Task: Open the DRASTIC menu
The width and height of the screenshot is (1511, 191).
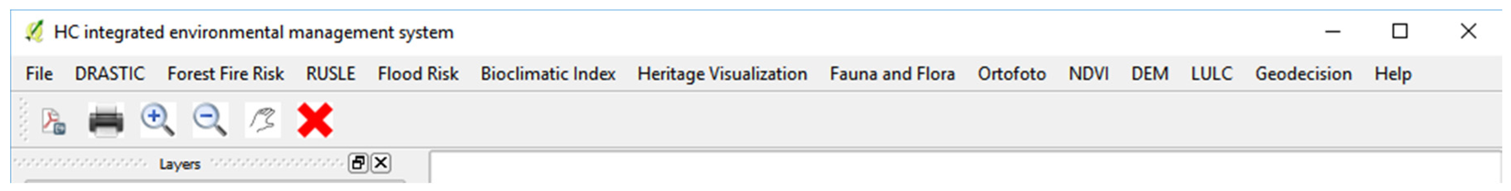Action: (110, 74)
